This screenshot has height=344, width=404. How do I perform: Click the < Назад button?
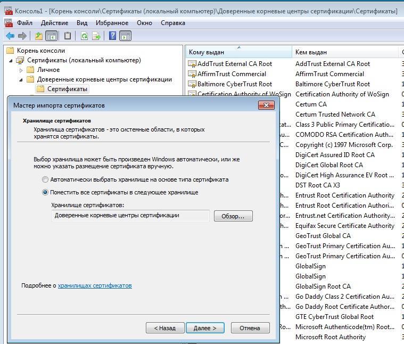pyautogui.click(x=165, y=328)
